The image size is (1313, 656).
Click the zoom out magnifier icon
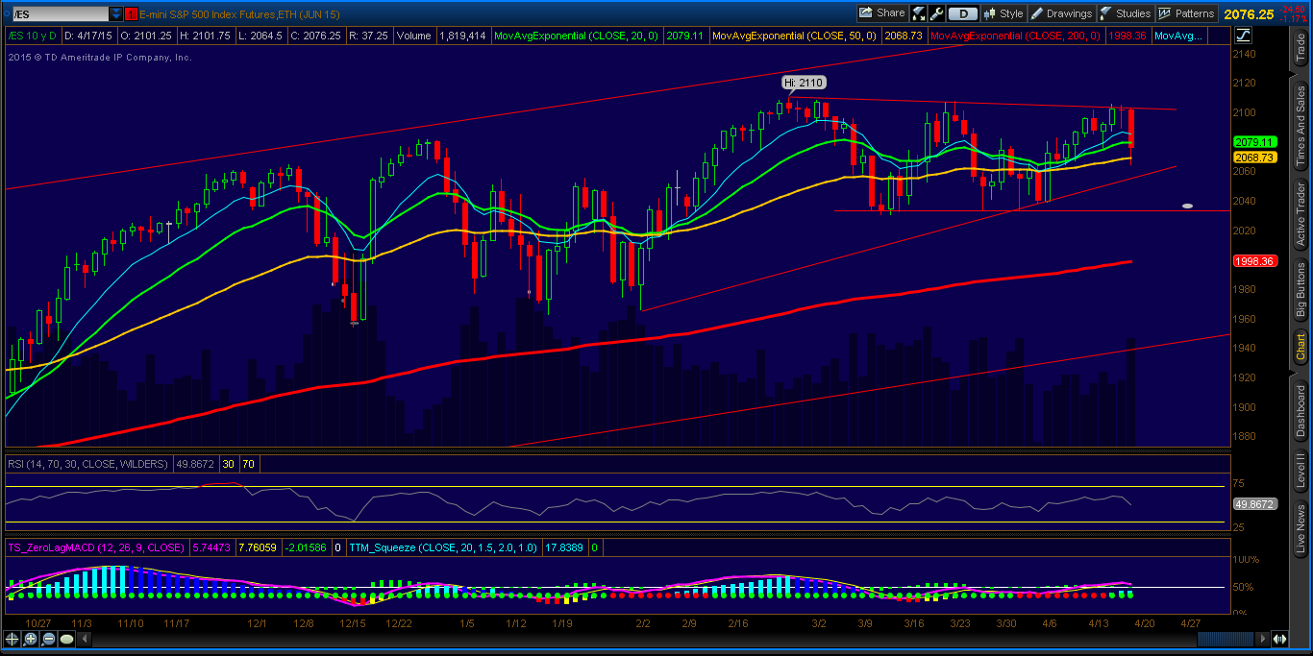48,639
